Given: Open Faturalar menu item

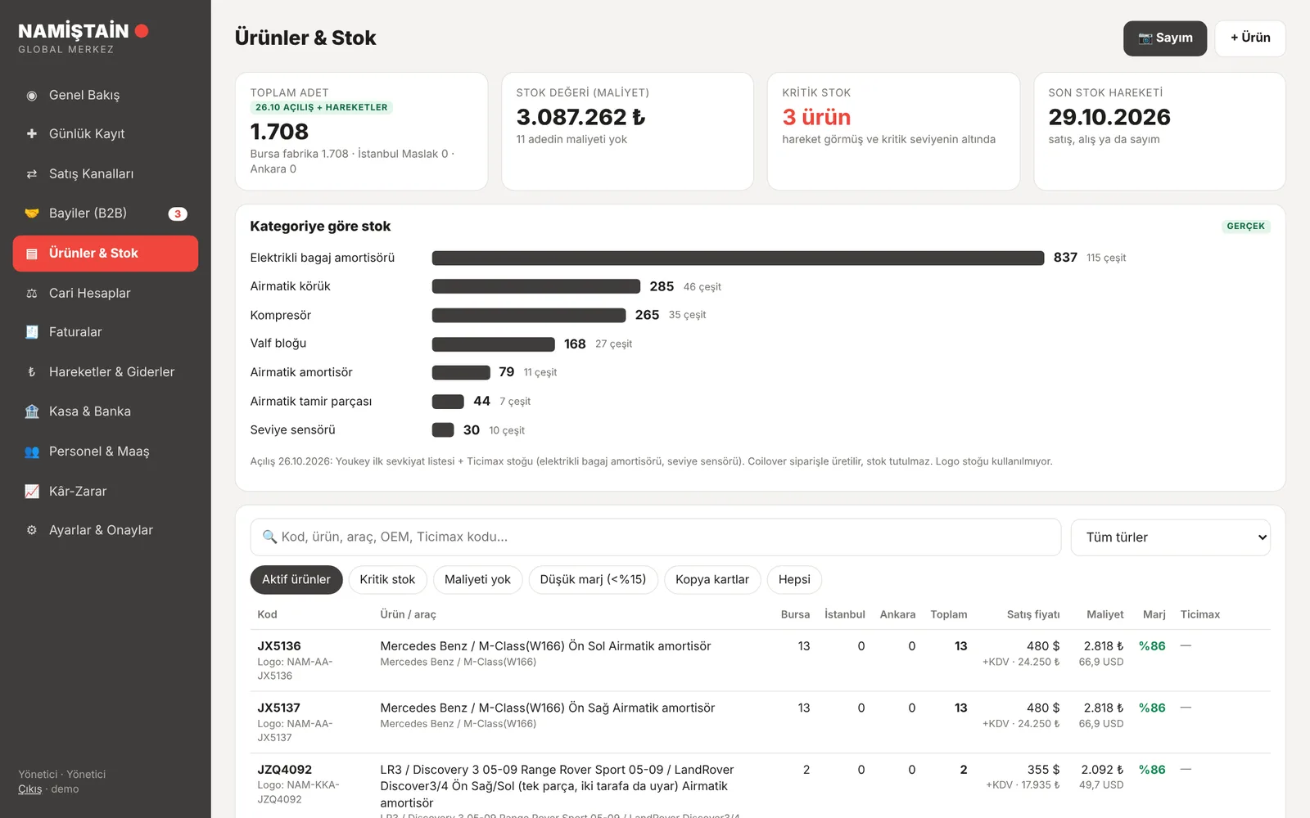Looking at the screenshot, I should (106, 332).
